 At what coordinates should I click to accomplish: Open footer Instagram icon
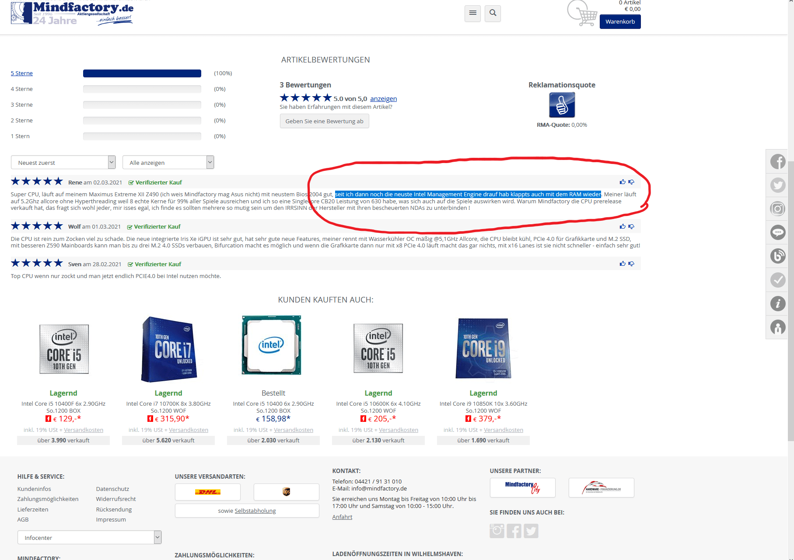click(497, 531)
